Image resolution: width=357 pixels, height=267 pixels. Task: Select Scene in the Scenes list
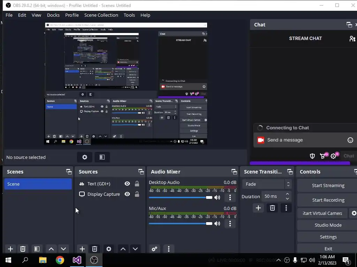[x=38, y=184]
